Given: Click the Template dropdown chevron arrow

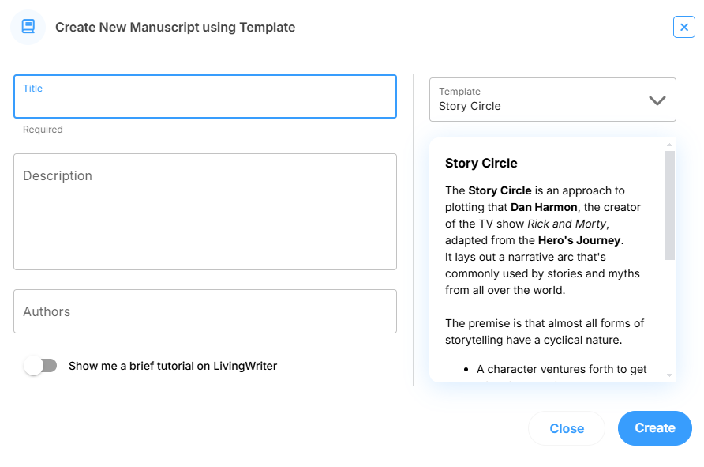Looking at the screenshot, I should [x=657, y=100].
